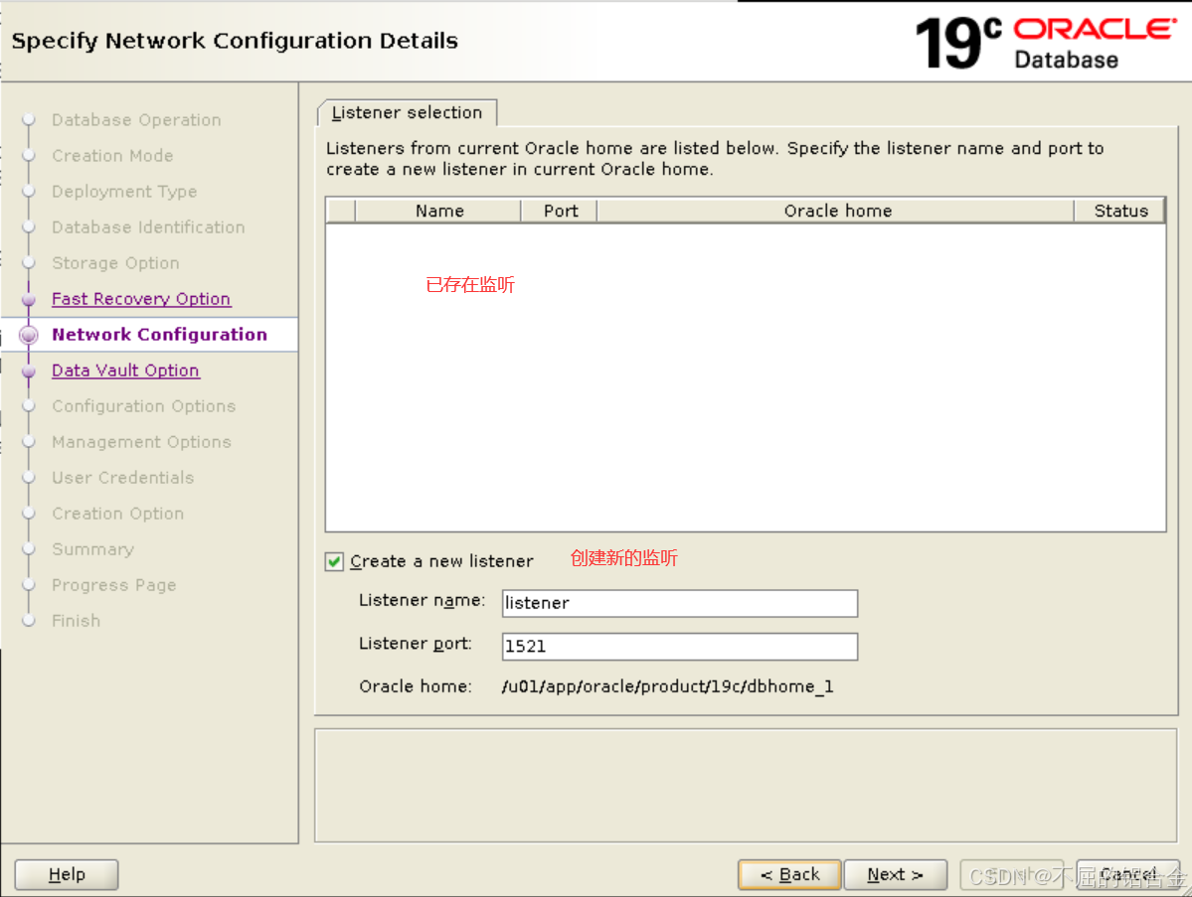Click the Management Options step label

coord(141,442)
